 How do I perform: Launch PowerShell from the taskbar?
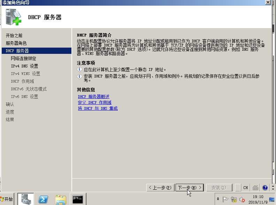(x=43, y=199)
